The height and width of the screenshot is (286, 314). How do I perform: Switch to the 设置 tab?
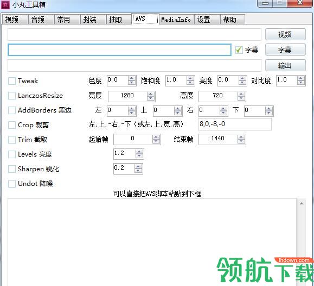[207, 20]
